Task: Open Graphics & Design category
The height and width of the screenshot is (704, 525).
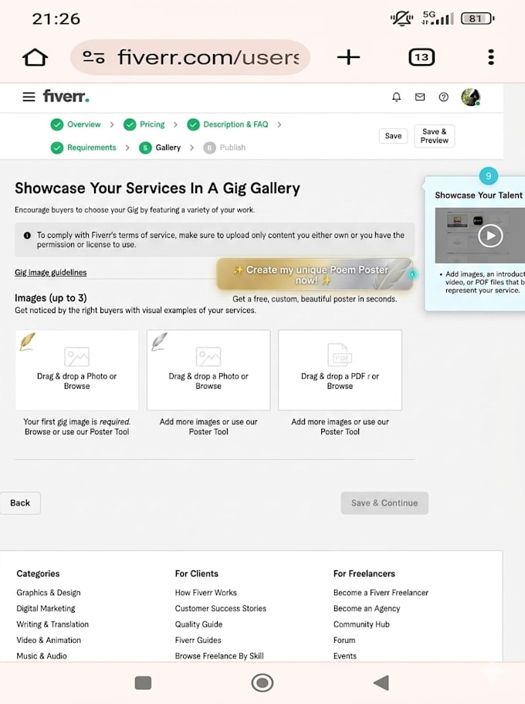Action: click(x=49, y=593)
